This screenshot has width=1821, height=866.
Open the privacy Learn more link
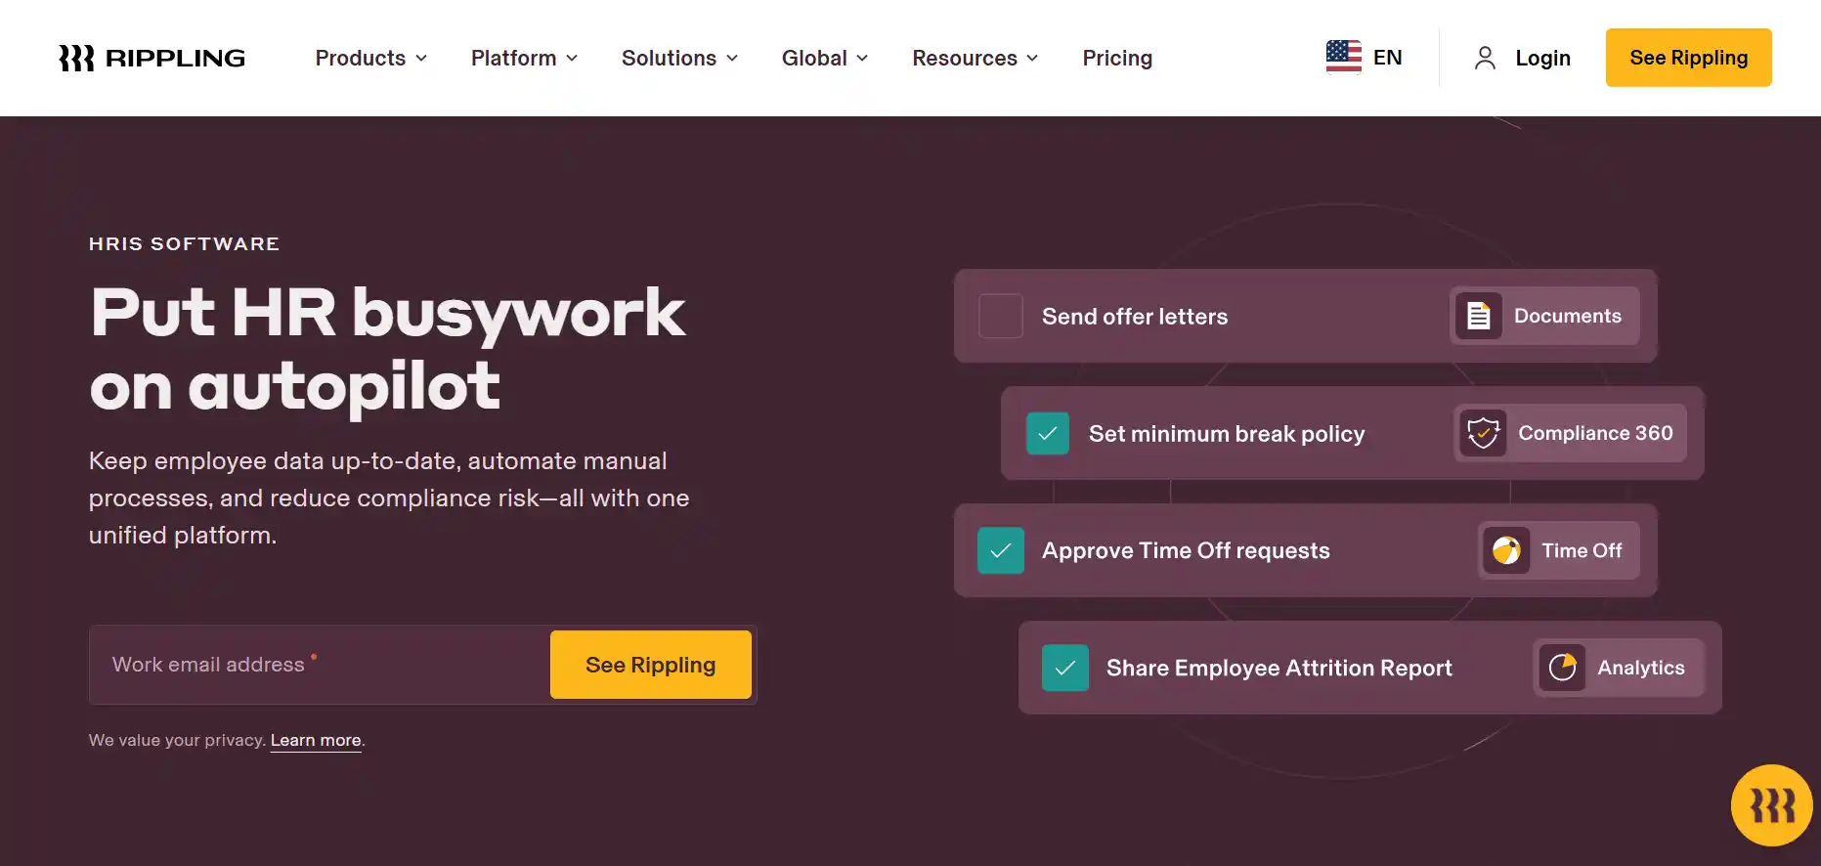click(316, 740)
